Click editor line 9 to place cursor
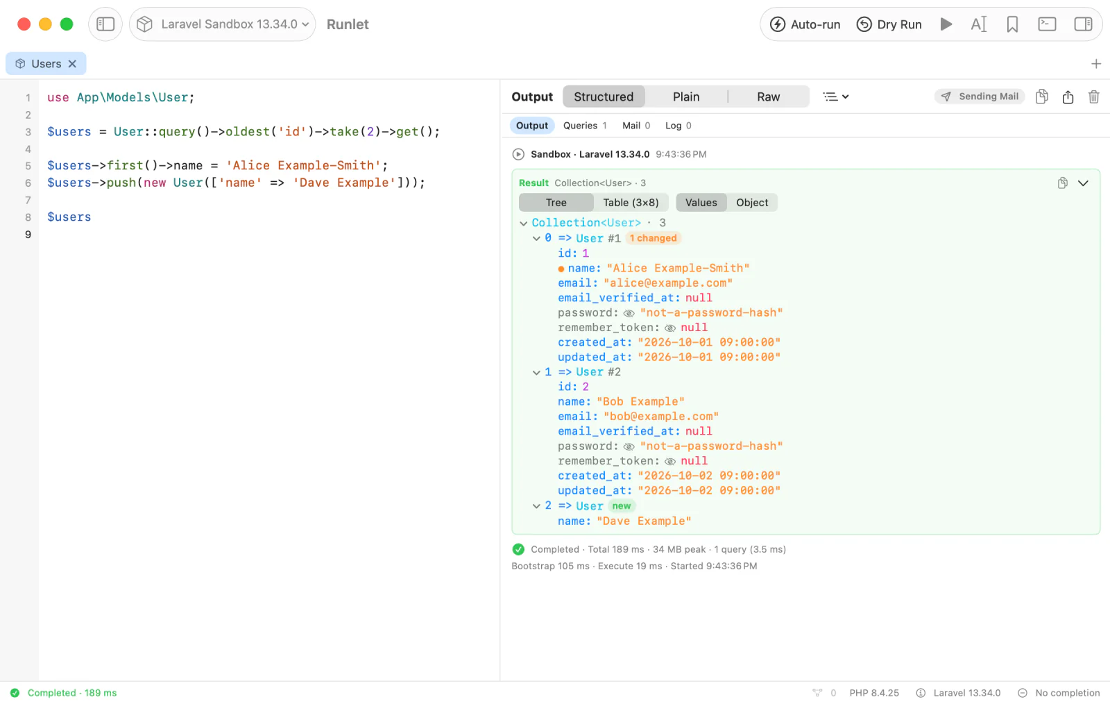This screenshot has height=704, width=1110. [269, 235]
